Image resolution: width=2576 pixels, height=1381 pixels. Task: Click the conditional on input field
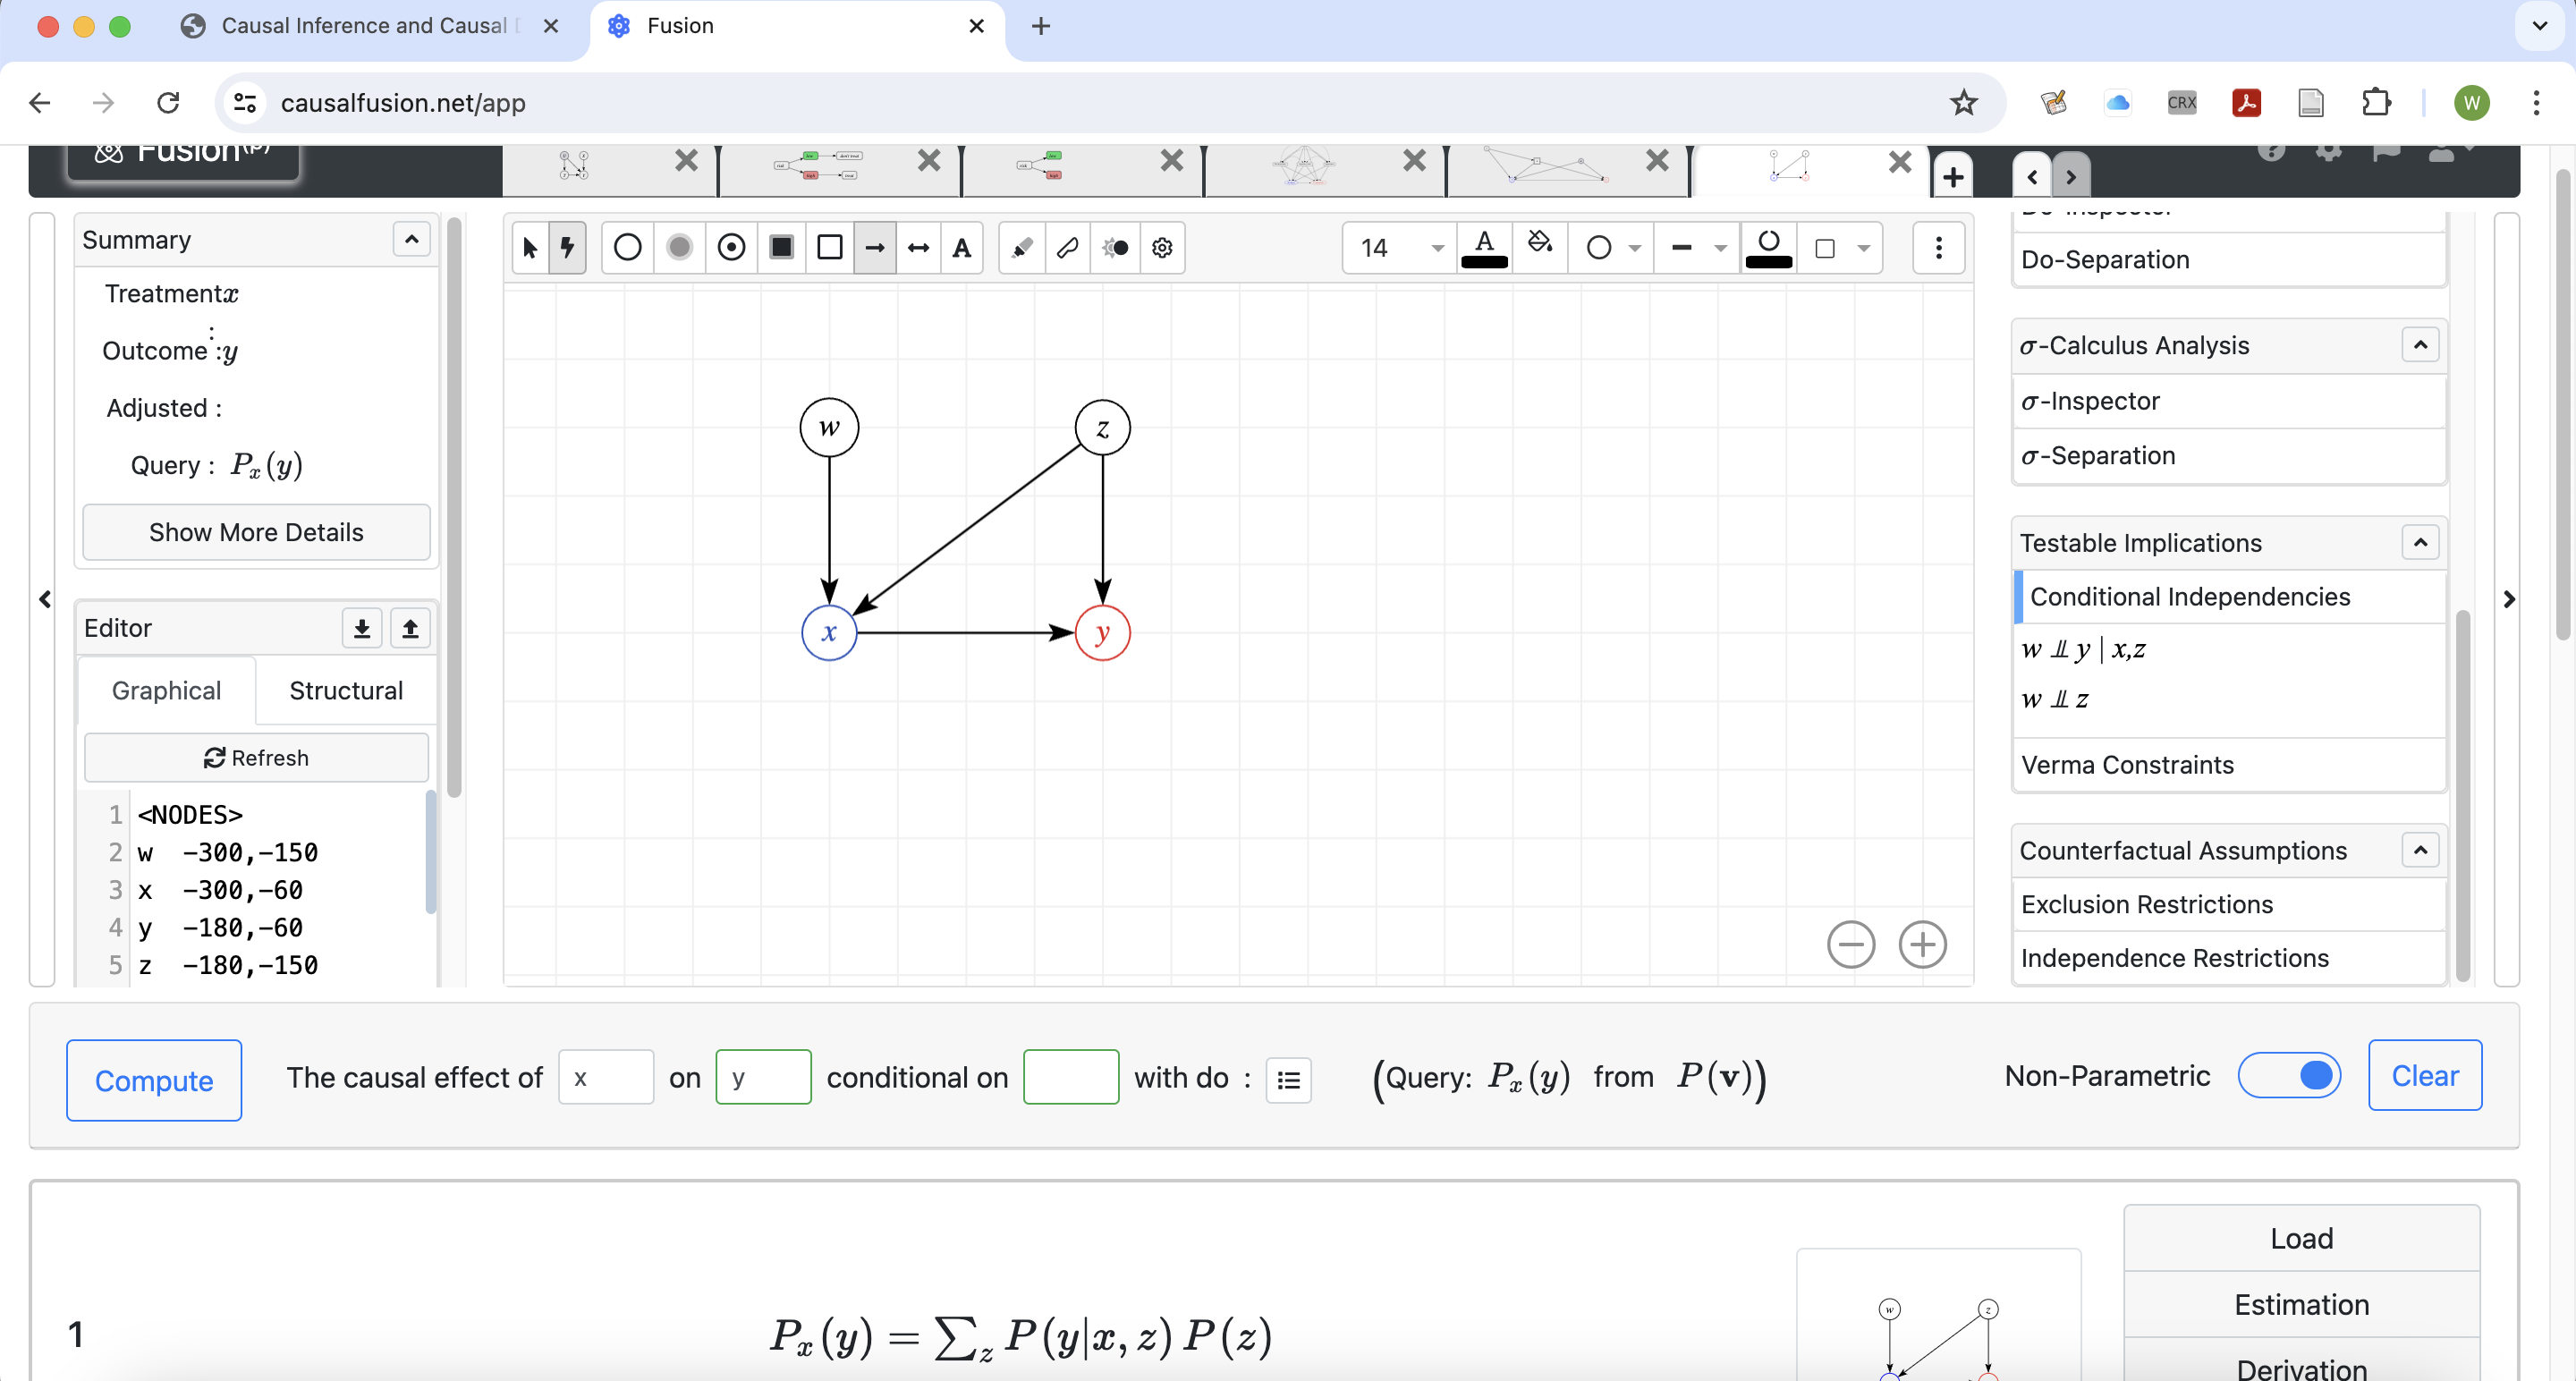point(1070,1077)
